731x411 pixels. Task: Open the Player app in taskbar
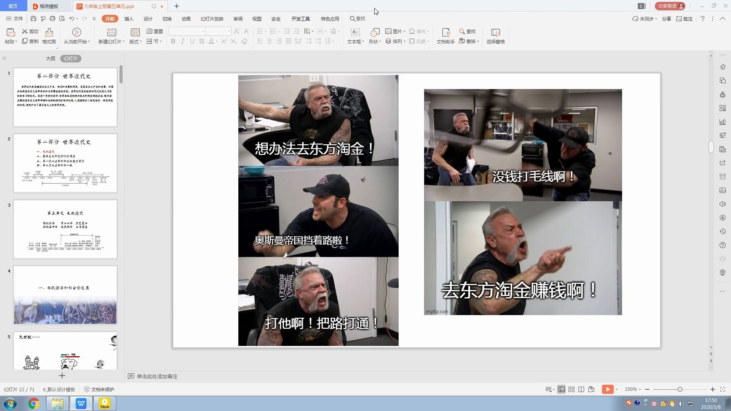[105, 403]
